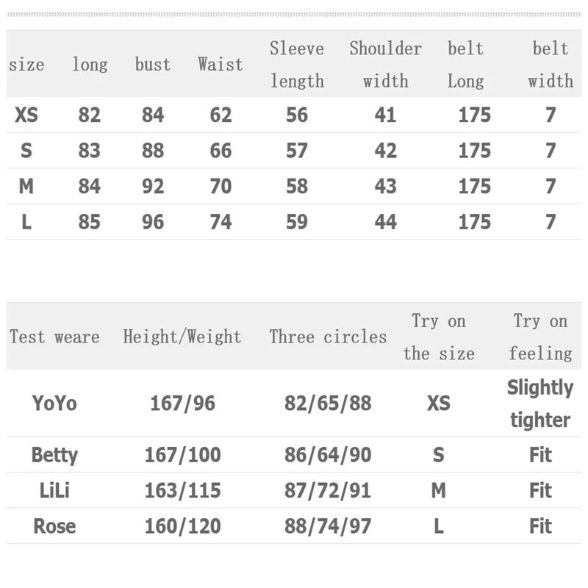
Task: Click the YoYo tester name
Action: point(54,404)
